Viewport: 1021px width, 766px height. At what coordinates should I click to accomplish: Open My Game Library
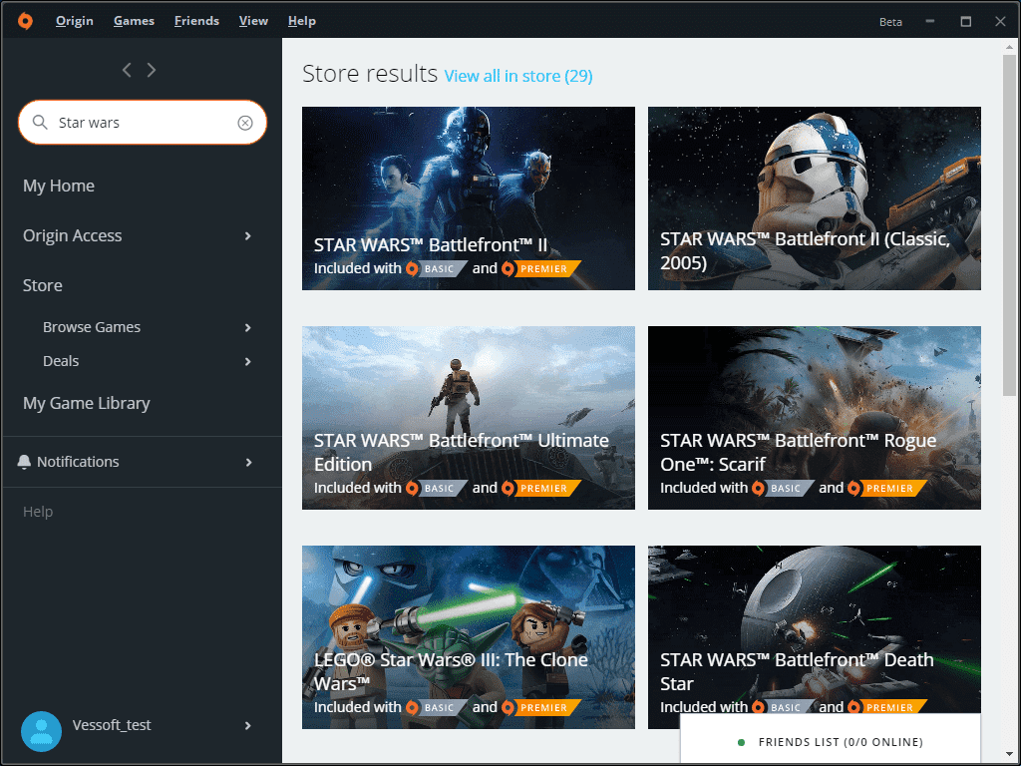pos(87,403)
